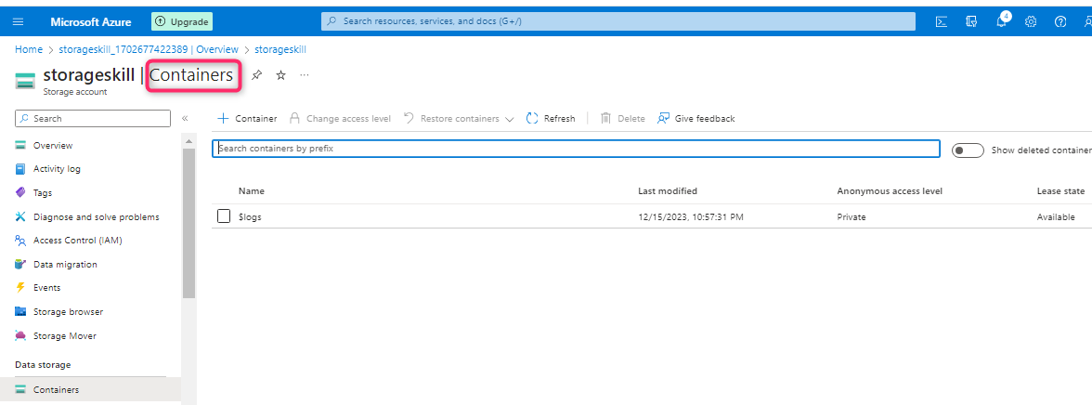
Task: Click the global Search resources, services, and docs bar
Action: [617, 21]
